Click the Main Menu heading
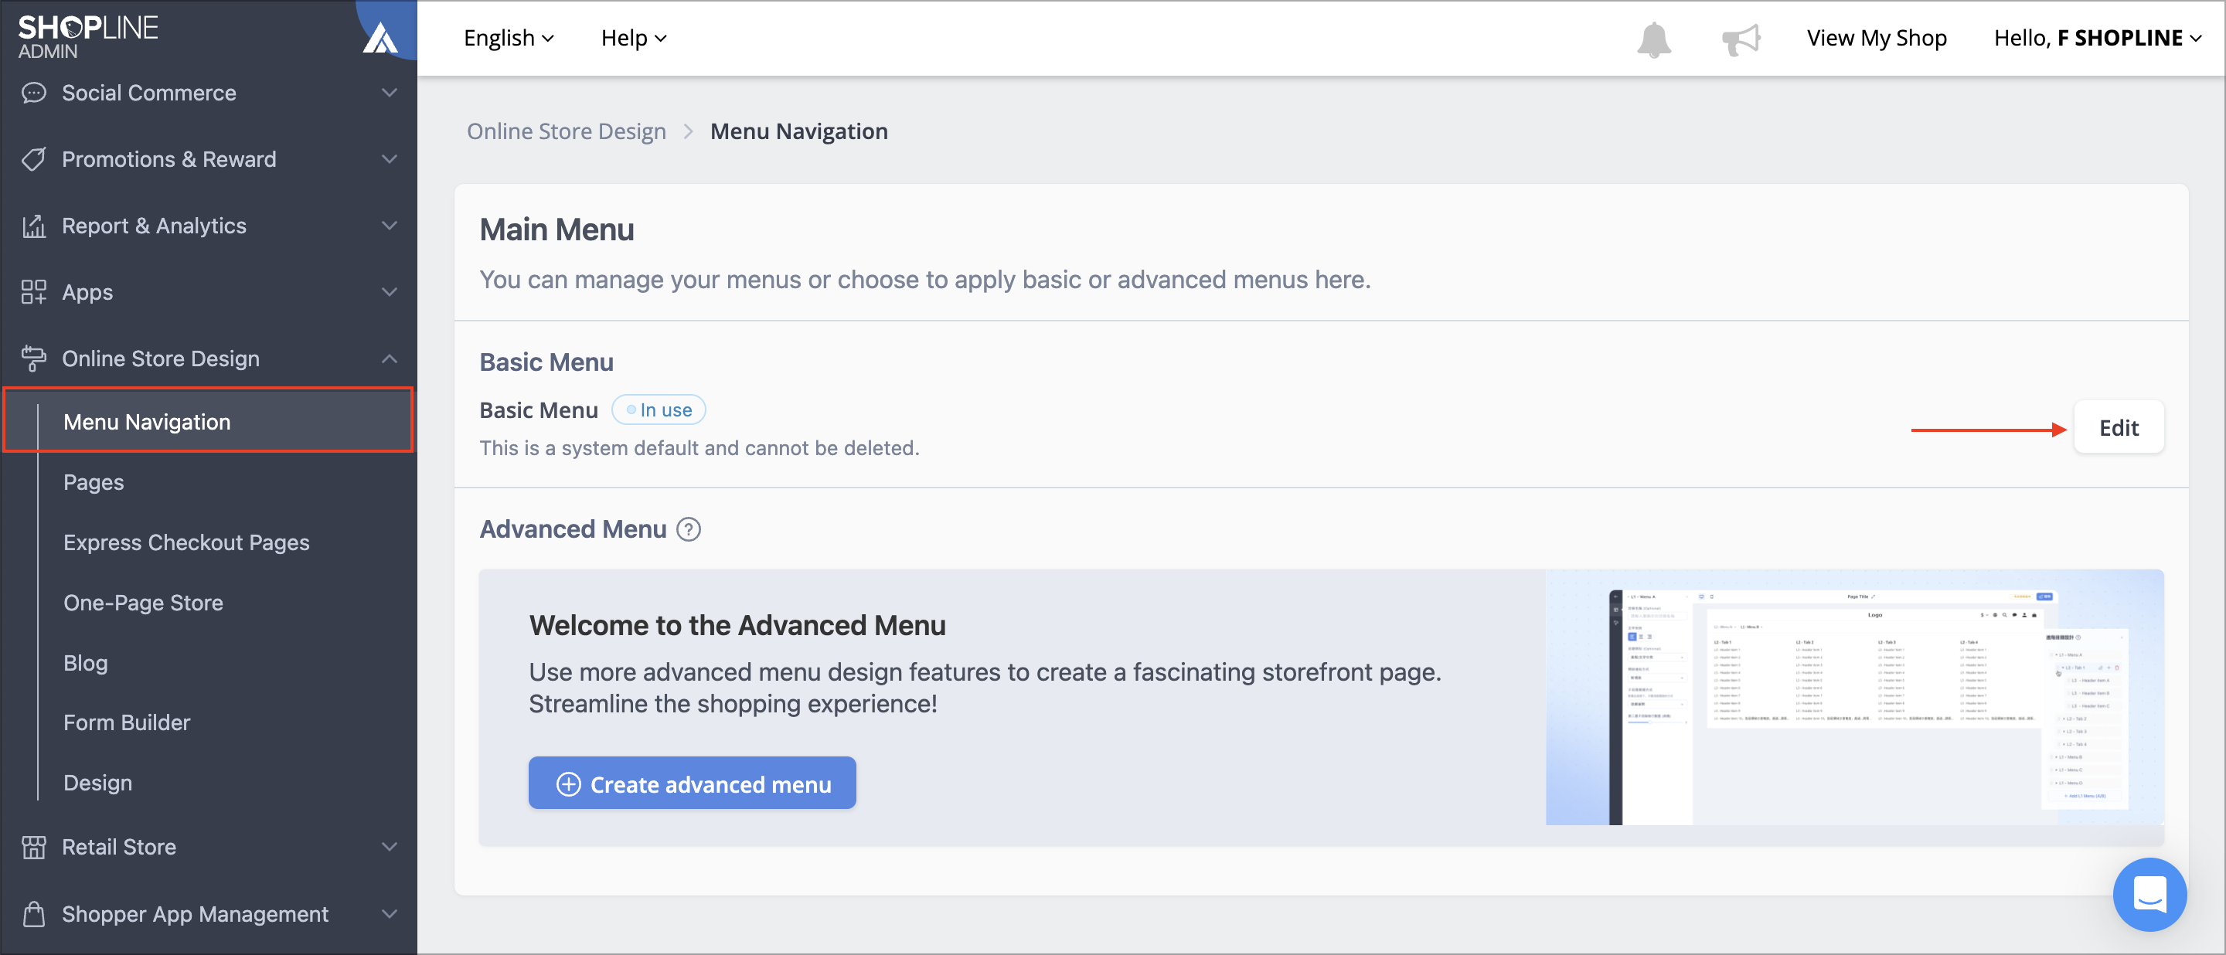Image resolution: width=2226 pixels, height=955 pixels. (556, 229)
